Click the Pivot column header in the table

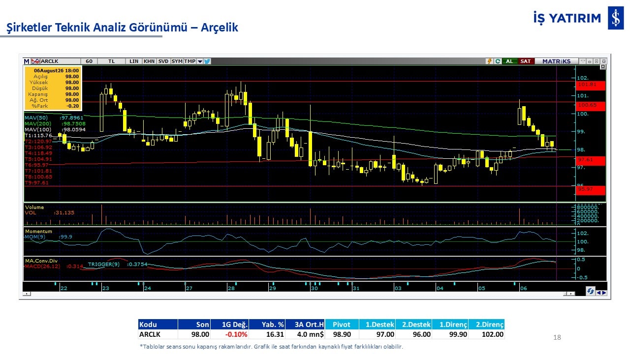(342, 324)
